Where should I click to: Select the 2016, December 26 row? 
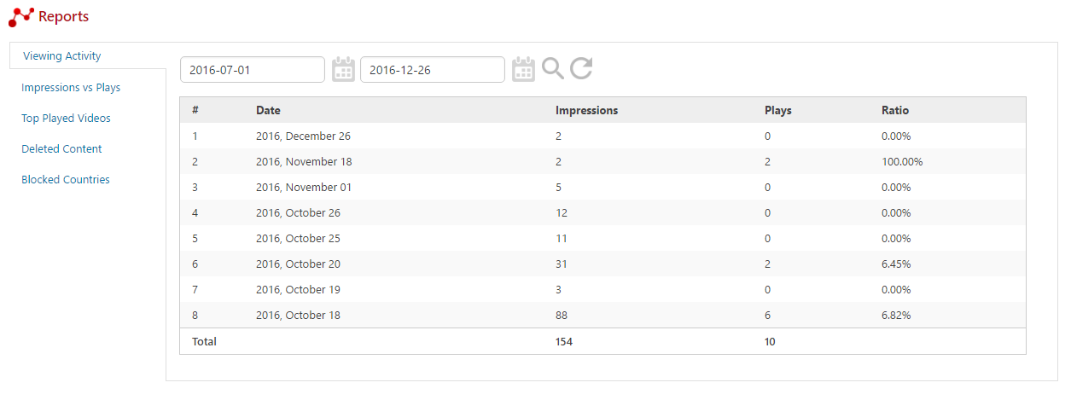[x=303, y=136]
